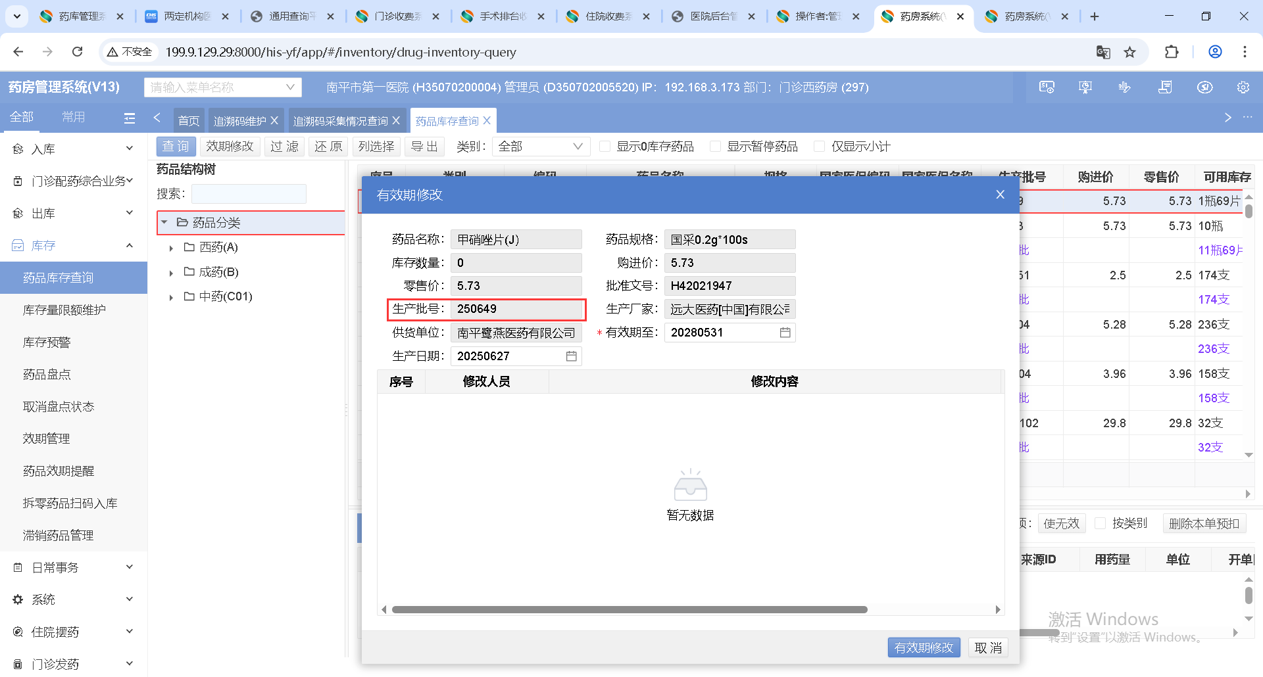
Task: Click the inventory table vertical scrollbar thumb
Action: (1249, 212)
